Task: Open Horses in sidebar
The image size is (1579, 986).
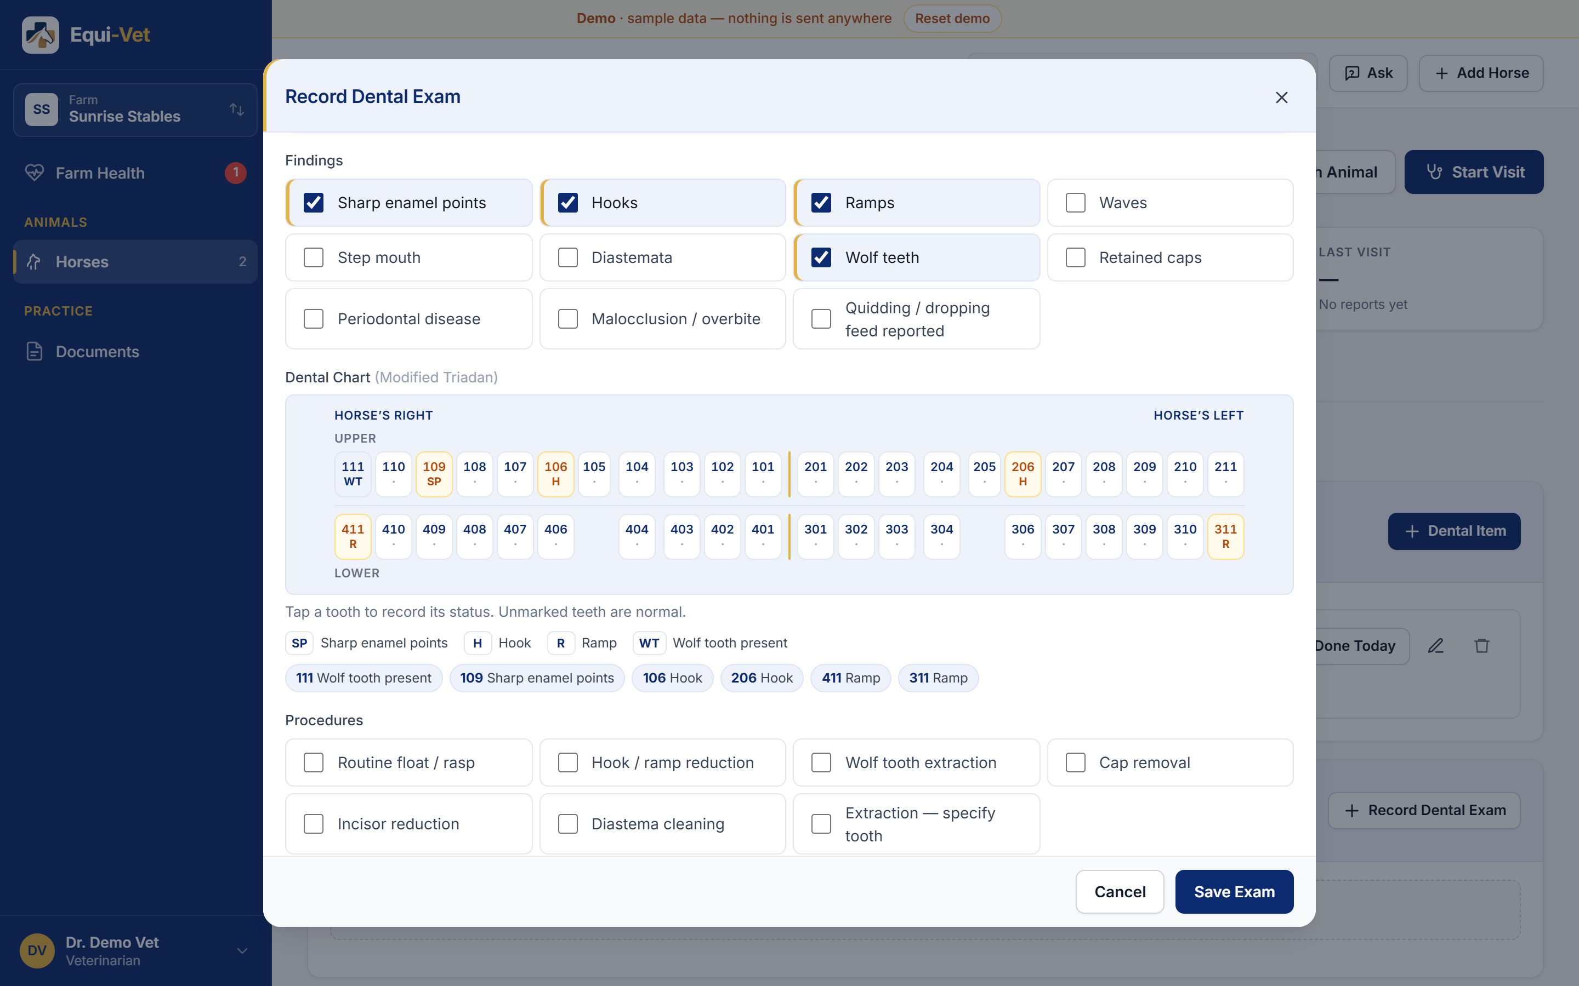Action: 136,261
